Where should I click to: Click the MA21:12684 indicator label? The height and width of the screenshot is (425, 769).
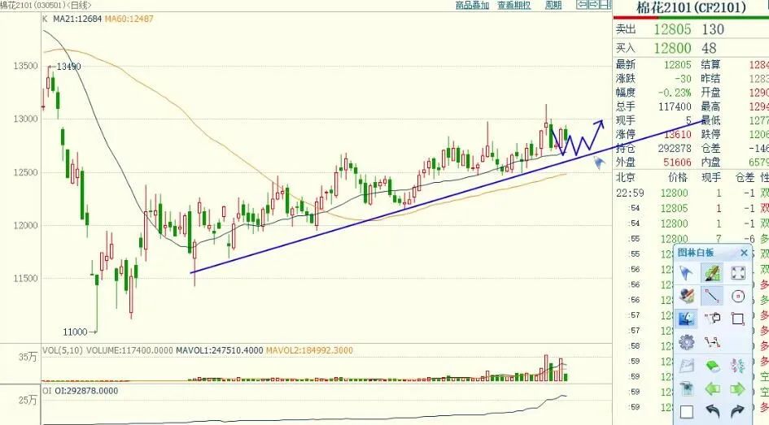coord(77,19)
